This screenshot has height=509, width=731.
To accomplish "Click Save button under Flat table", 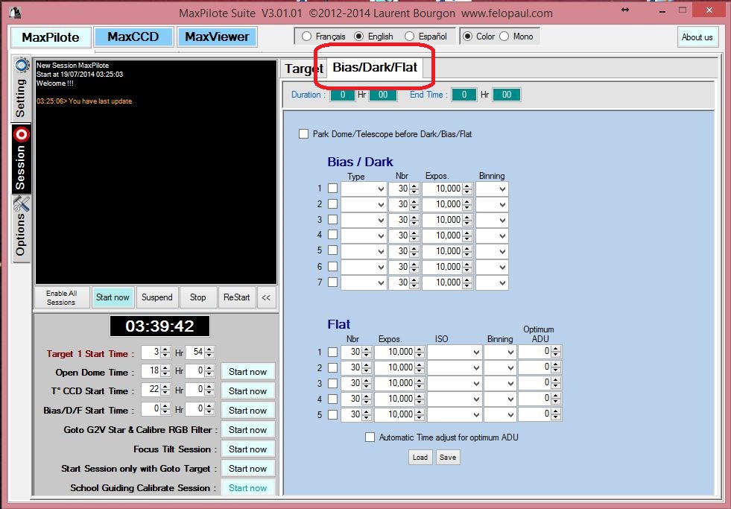I will point(448,458).
